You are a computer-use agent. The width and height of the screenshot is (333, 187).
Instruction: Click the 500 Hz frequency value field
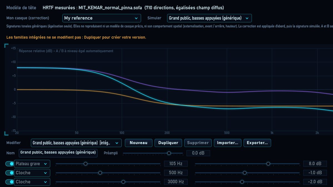coord(176,173)
